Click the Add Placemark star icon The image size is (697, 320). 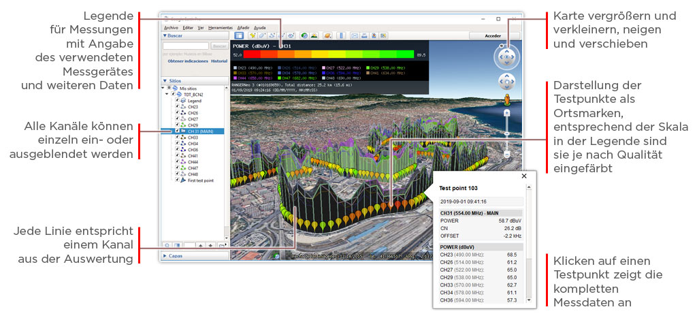tap(253, 35)
